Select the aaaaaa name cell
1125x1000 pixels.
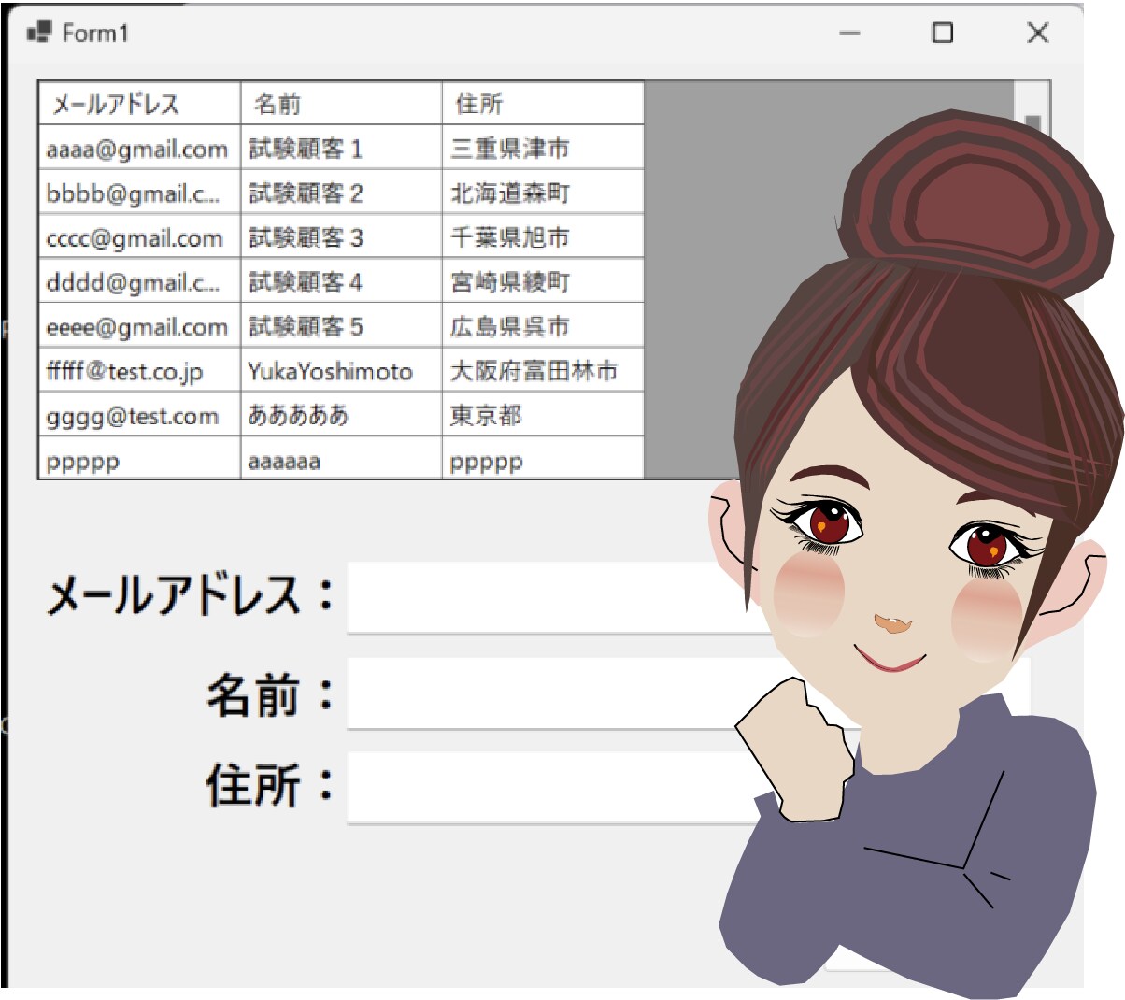pyautogui.click(x=341, y=459)
